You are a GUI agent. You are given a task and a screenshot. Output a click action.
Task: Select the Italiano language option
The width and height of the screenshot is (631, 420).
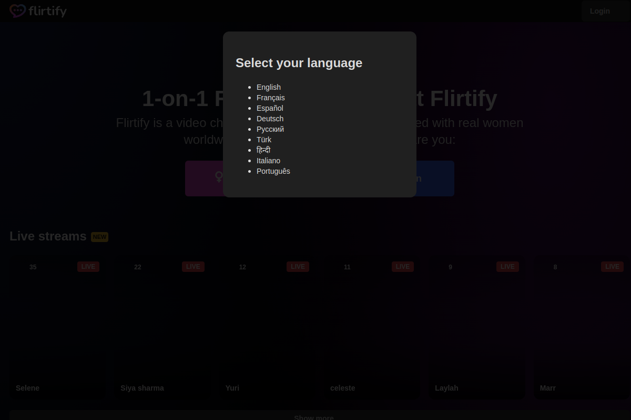click(268, 161)
